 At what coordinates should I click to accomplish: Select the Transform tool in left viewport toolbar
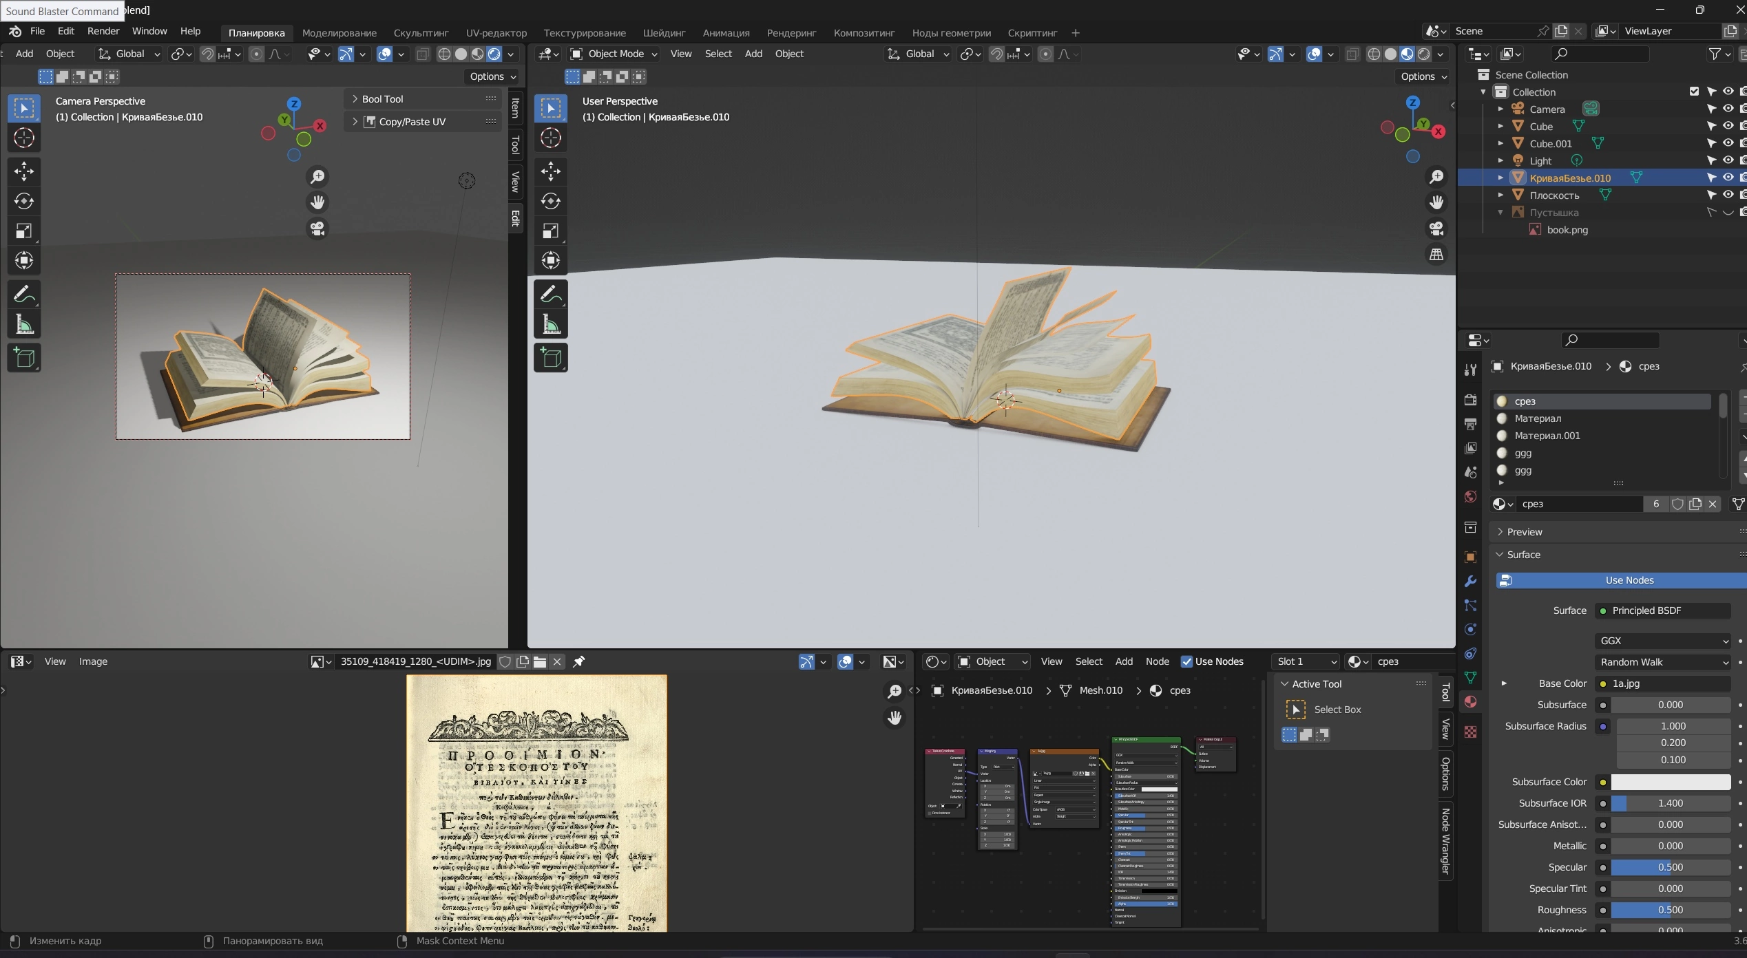pyautogui.click(x=24, y=260)
